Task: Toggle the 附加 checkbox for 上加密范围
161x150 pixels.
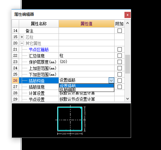Action: [x=120, y=68]
